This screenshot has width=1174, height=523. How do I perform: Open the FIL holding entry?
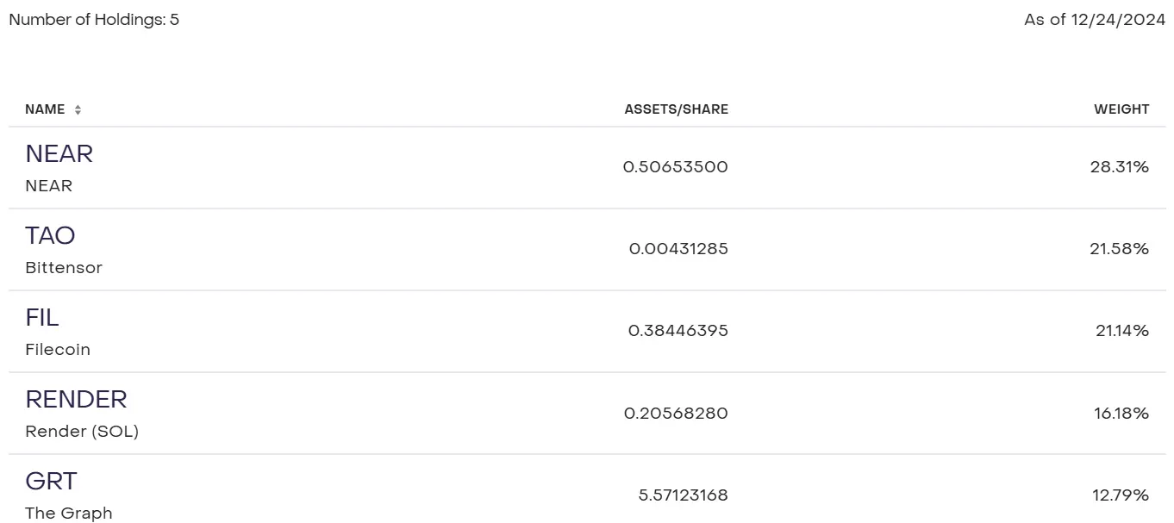click(x=42, y=317)
